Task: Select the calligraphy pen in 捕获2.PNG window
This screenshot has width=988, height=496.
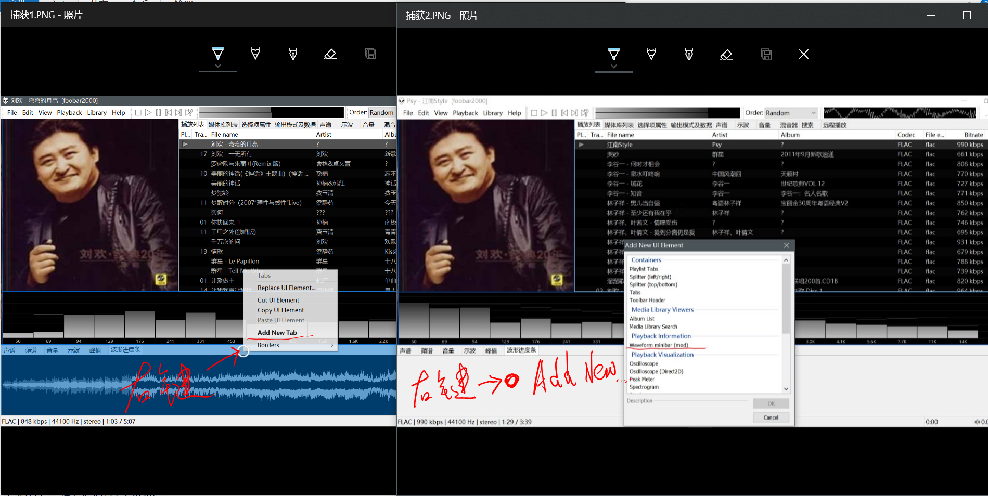Action: point(689,54)
